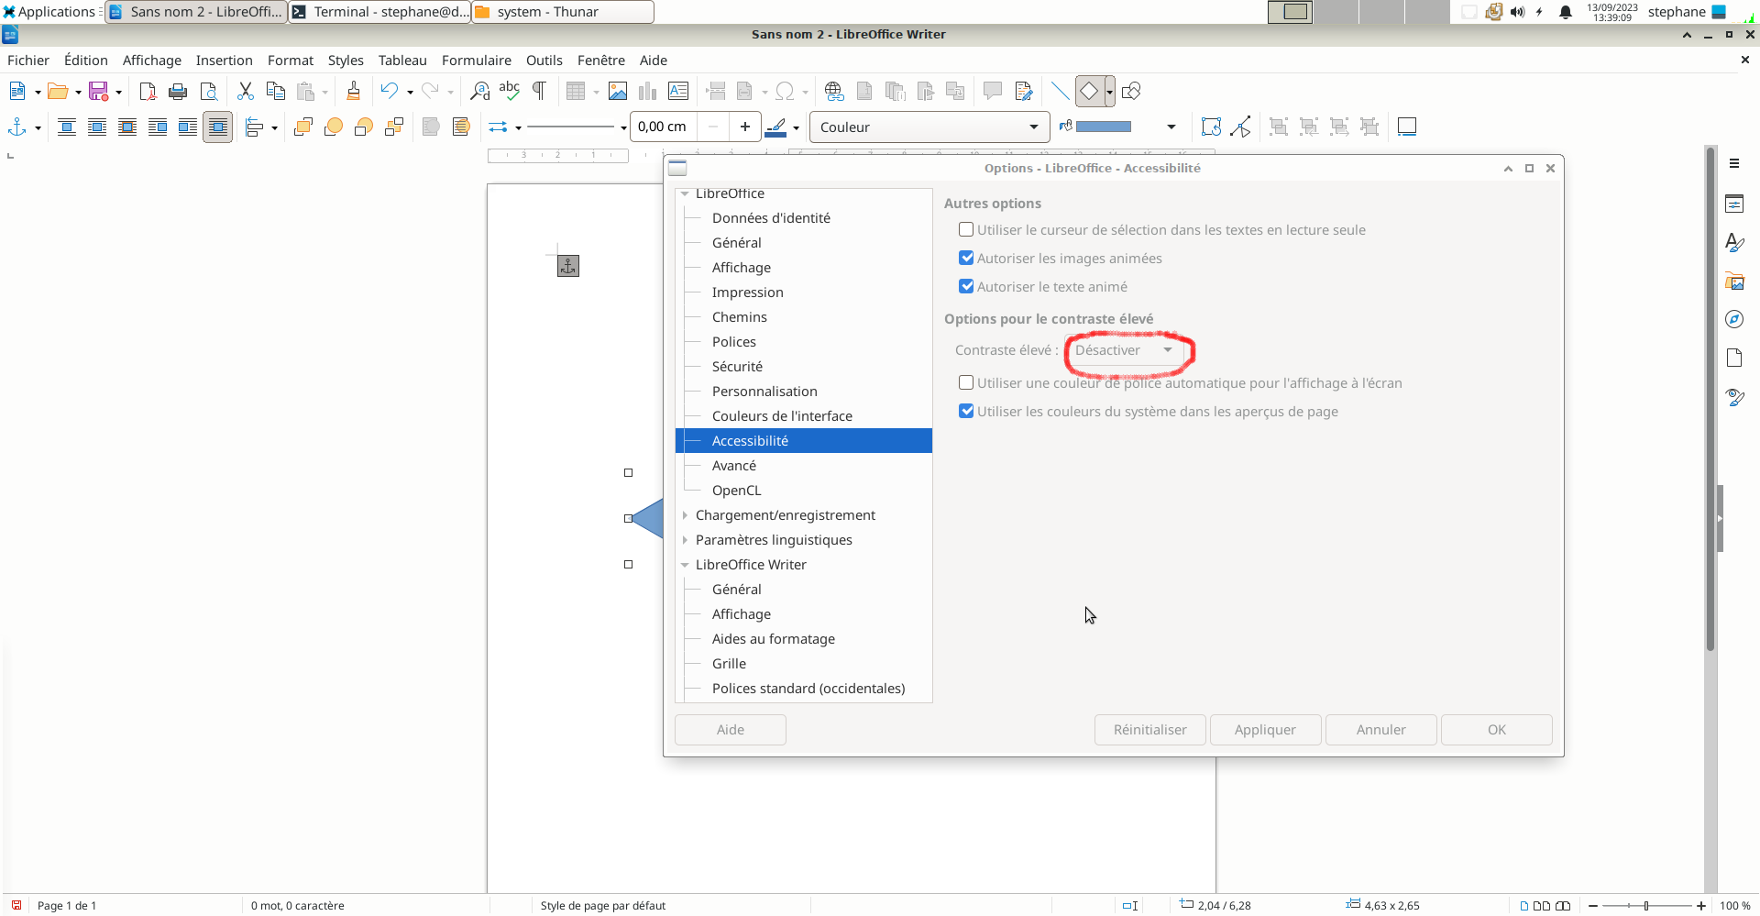Enable selection cursor in read-only texts
The image size is (1760, 916).
click(966, 230)
